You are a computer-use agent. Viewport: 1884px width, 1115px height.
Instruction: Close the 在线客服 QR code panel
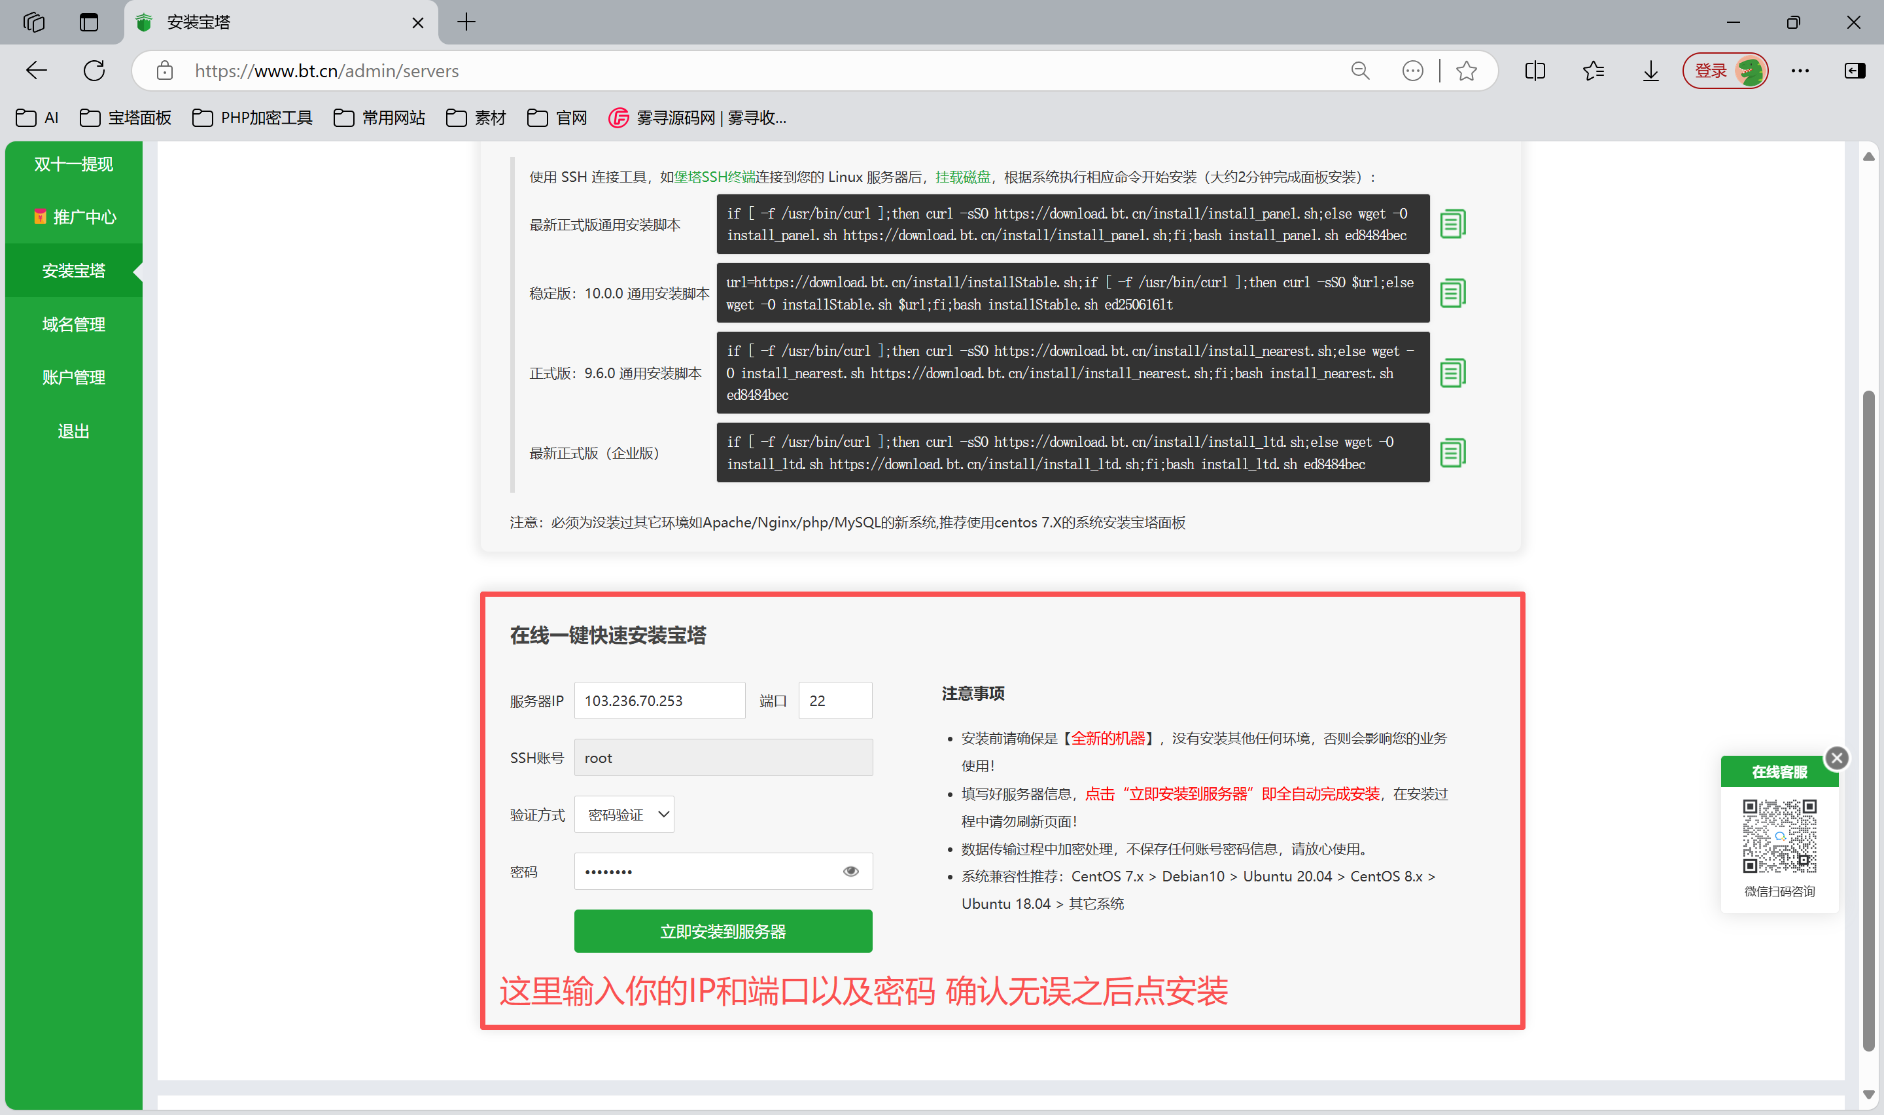click(x=1838, y=757)
